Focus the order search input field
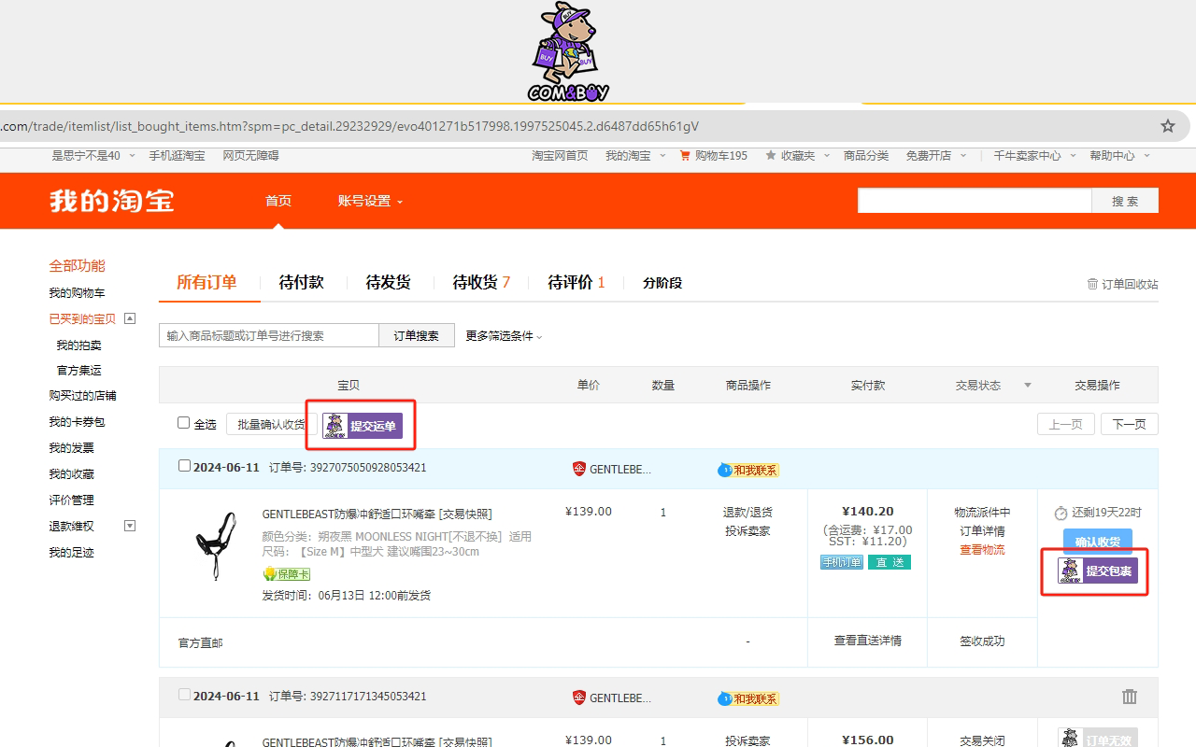Viewport: 1196px width, 747px height. click(269, 336)
